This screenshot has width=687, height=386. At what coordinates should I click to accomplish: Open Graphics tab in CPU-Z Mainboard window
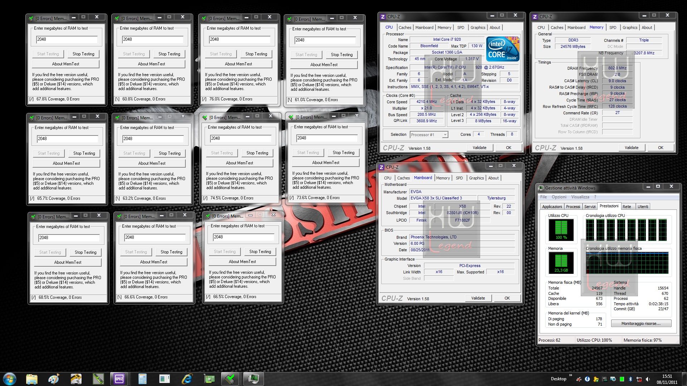(476, 178)
